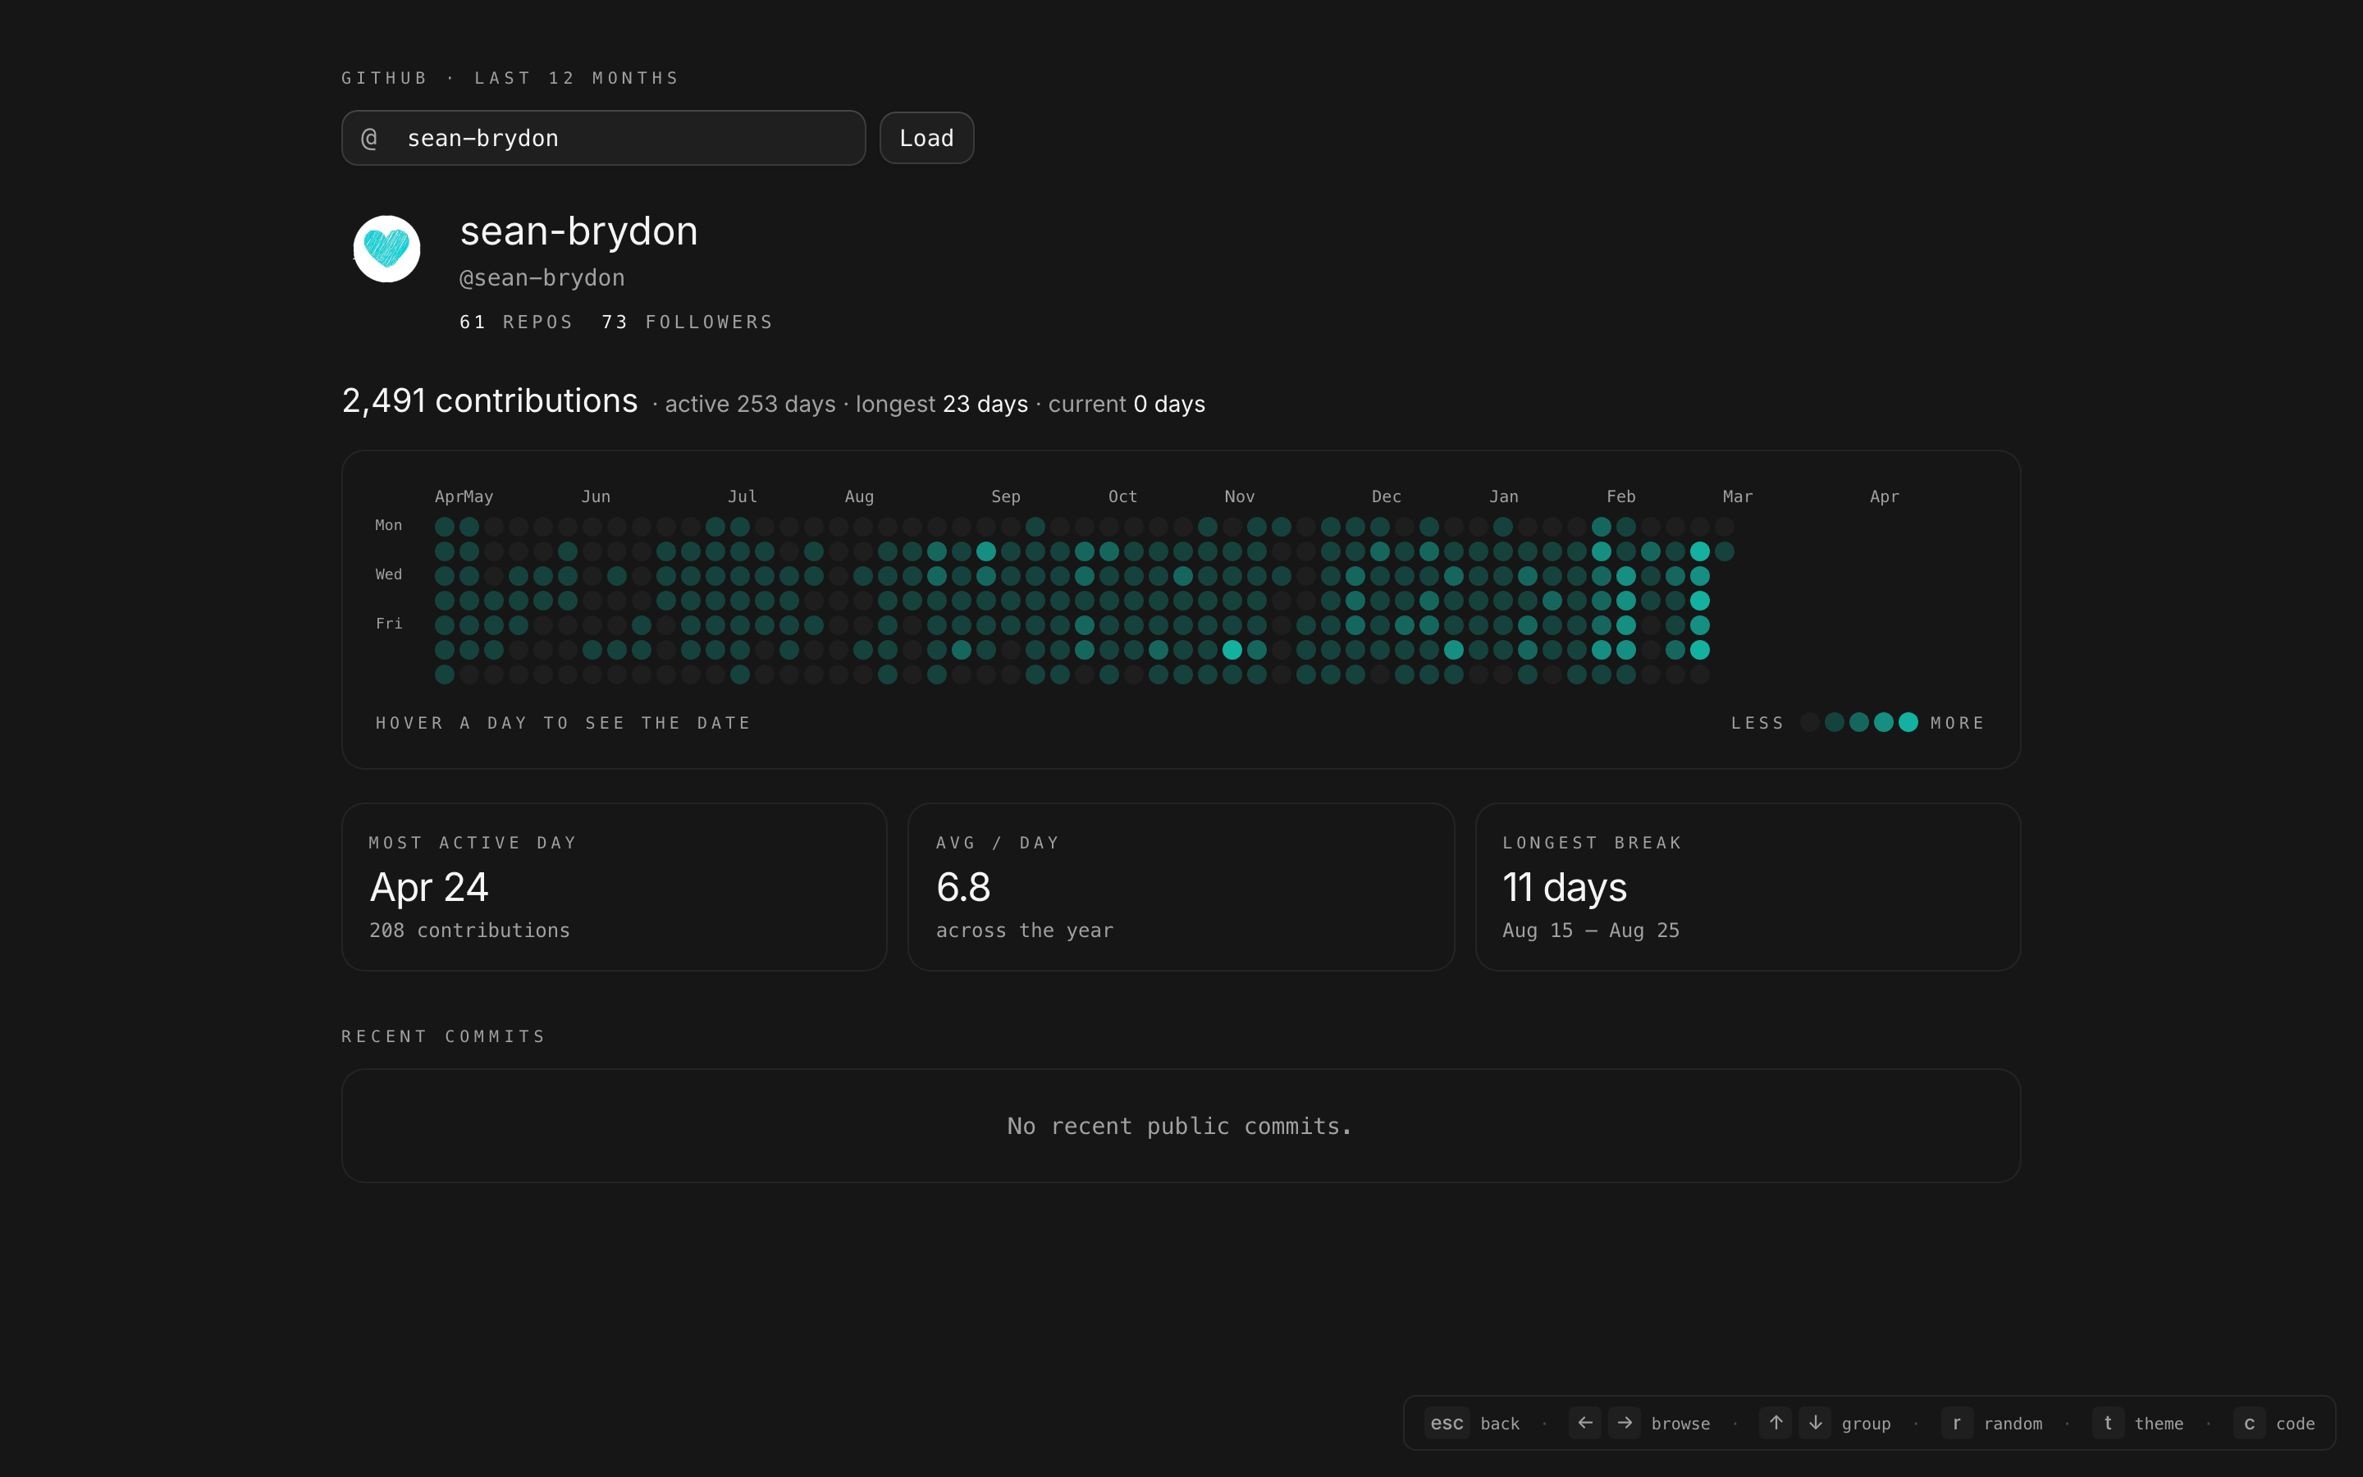
Task: Click the Load button
Action: [x=926, y=138]
